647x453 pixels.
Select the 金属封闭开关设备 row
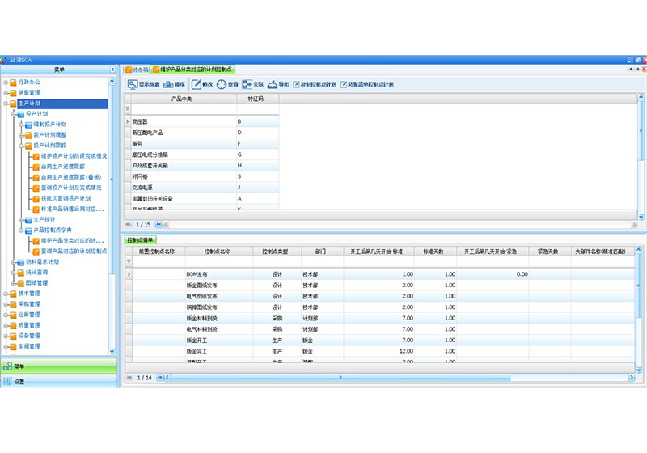click(201, 198)
